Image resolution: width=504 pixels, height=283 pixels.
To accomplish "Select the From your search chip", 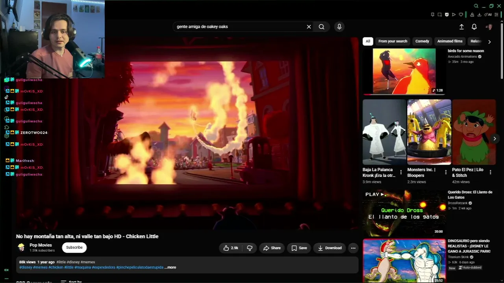I will 393,41.
